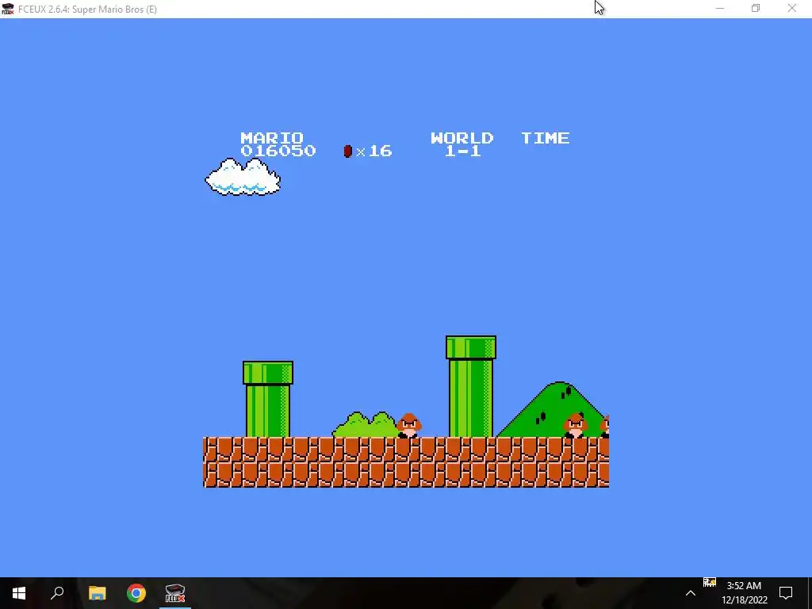The height and width of the screenshot is (609, 812).
Task: Click the red coin icon in the HUD
Action: pos(348,151)
